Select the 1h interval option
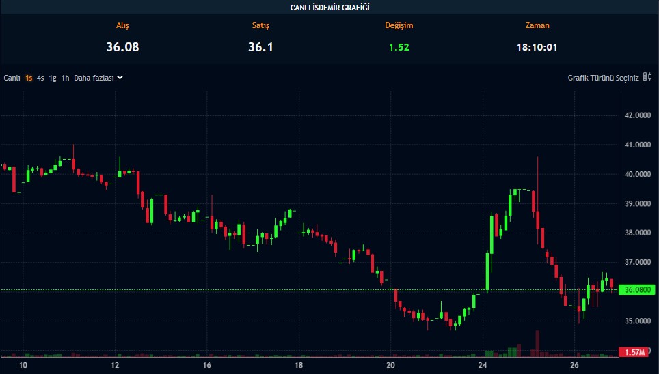Screen dimensions: 659x374 (65, 78)
